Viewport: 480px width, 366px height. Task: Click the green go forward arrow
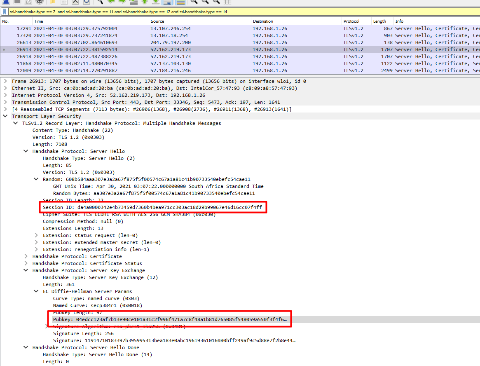(x=122, y=2)
